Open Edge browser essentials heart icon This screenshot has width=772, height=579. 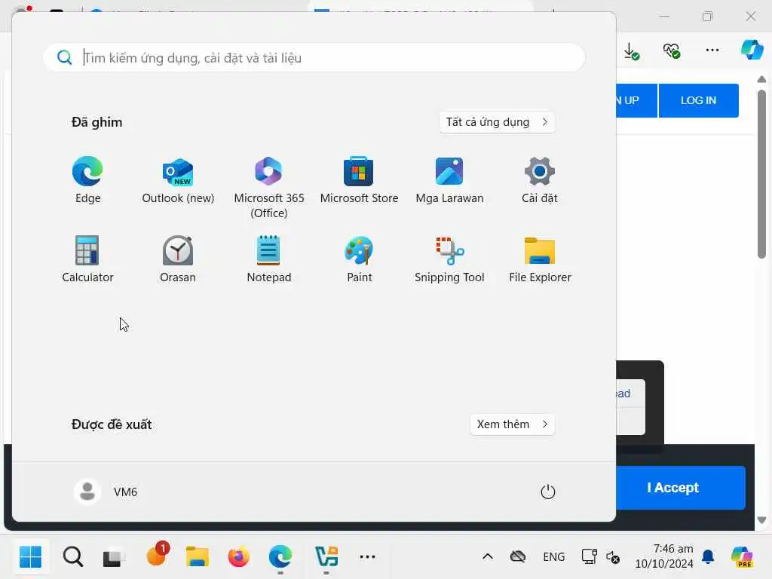coord(672,51)
